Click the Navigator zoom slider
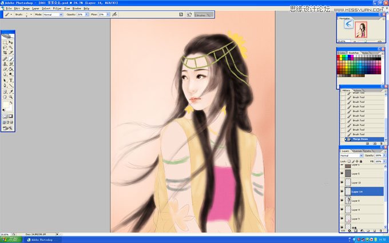 coord(367,41)
